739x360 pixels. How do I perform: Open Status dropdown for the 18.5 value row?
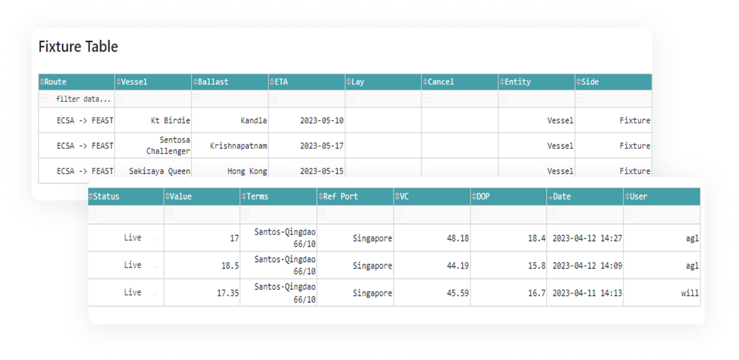pos(154,267)
